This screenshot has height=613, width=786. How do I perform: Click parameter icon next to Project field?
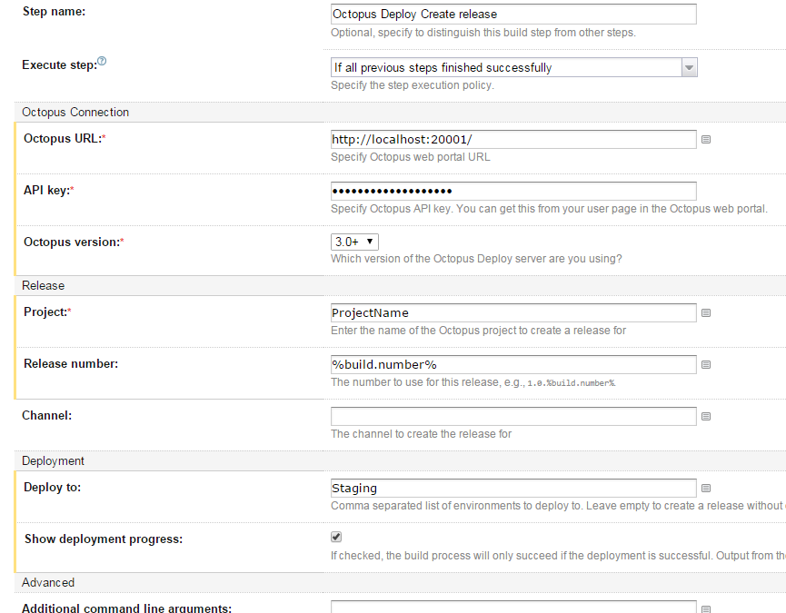tap(706, 313)
